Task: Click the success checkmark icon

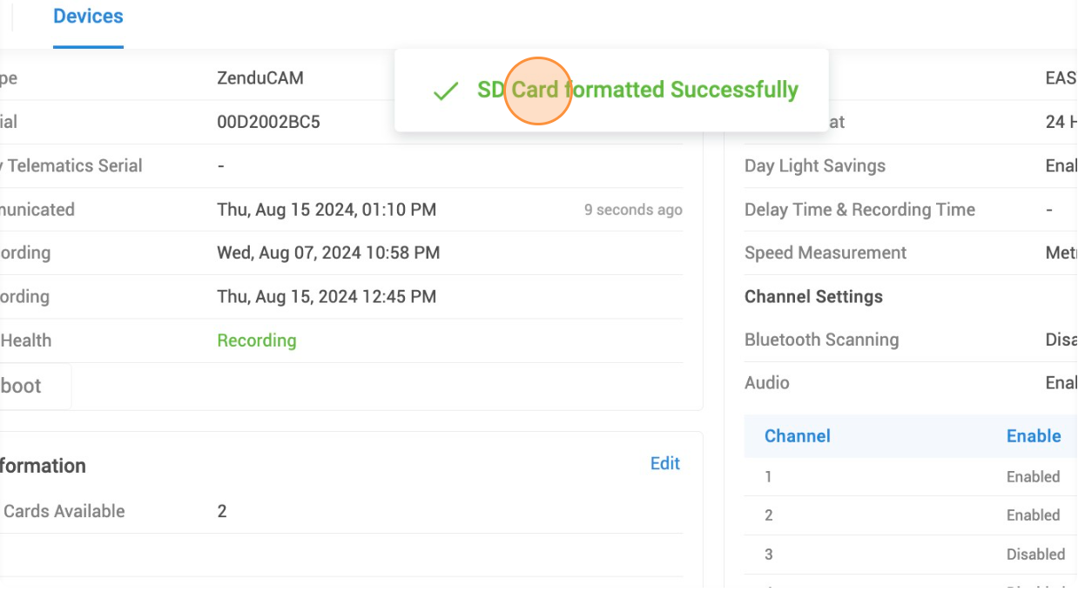Action: pos(446,91)
